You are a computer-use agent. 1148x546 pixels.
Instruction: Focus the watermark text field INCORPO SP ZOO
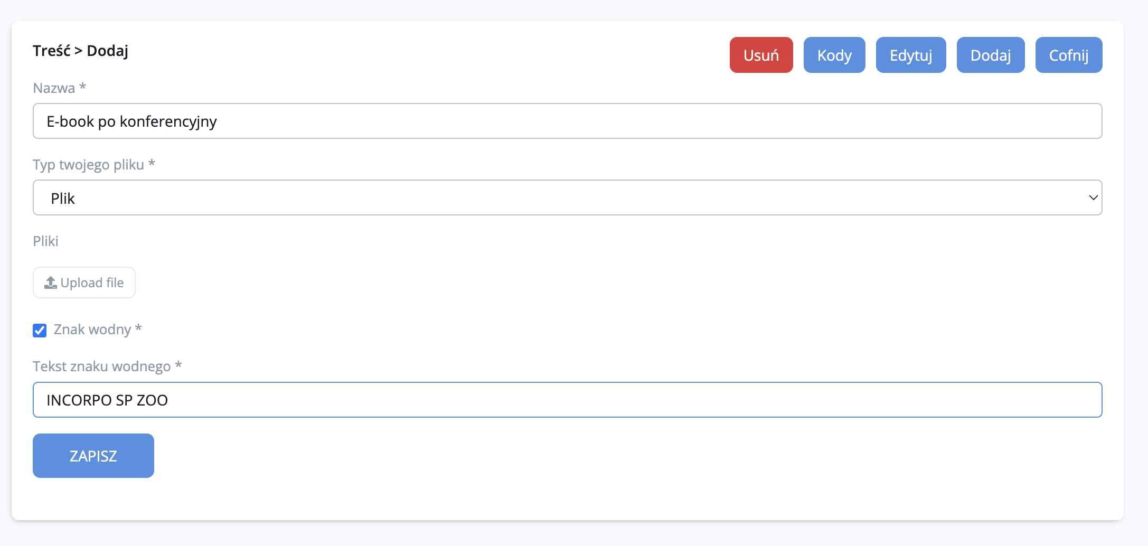coord(567,400)
